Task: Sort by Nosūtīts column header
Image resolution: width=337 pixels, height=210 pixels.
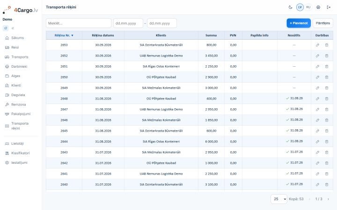Action: click(294, 35)
